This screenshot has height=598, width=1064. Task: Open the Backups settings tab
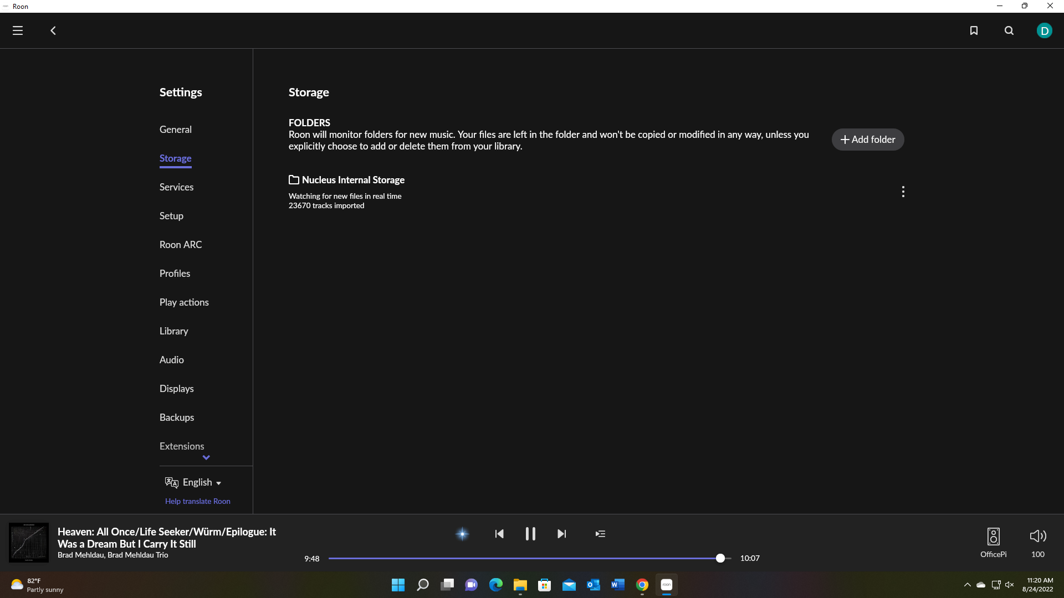177,417
